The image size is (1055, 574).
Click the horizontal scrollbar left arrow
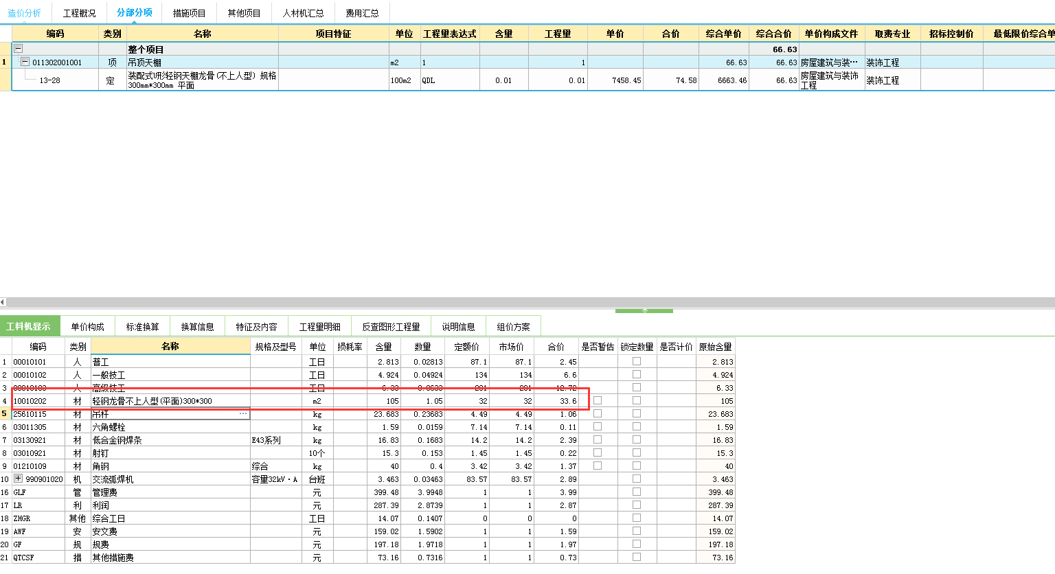[3, 302]
